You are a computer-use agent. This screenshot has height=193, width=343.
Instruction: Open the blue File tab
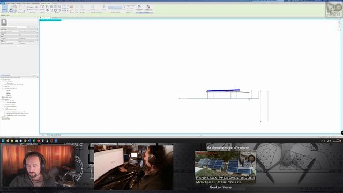pos(2,3)
